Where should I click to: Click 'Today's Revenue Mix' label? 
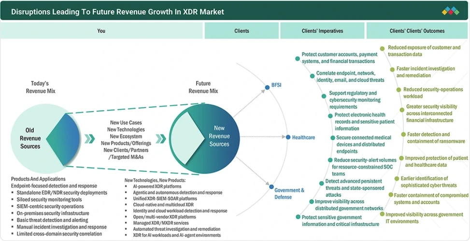pyautogui.click(x=40, y=87)
